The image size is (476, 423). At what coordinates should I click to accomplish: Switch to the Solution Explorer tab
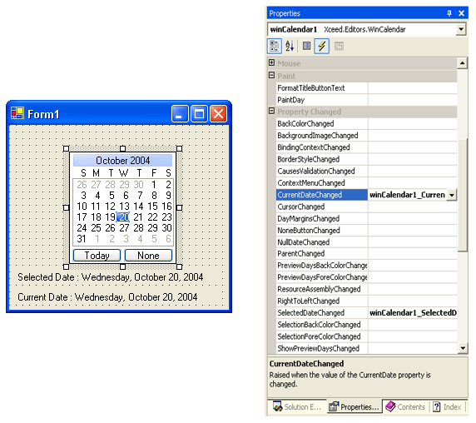coord(297,406)
